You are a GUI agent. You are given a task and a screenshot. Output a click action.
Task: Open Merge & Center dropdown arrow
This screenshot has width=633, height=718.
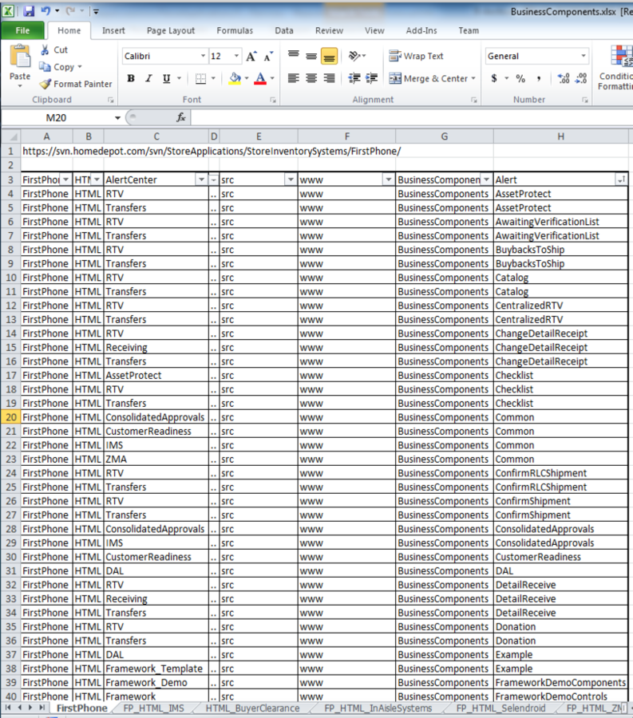(x=473, y=78)
